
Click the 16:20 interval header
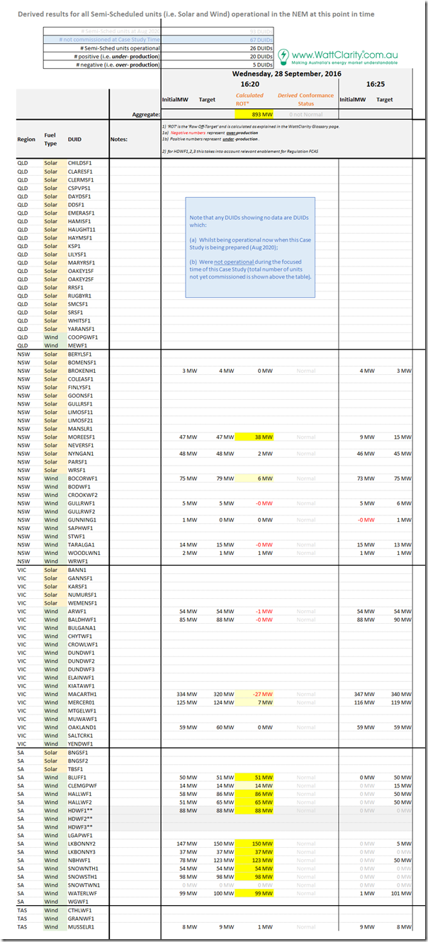(x=249, y=83)
